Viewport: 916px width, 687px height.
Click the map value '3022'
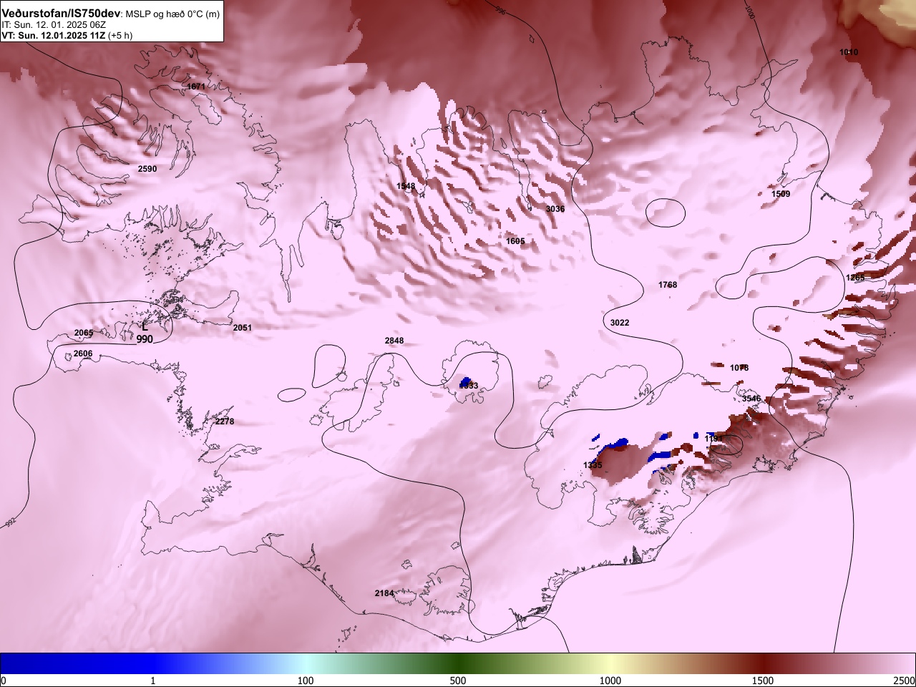pos(620,323)
